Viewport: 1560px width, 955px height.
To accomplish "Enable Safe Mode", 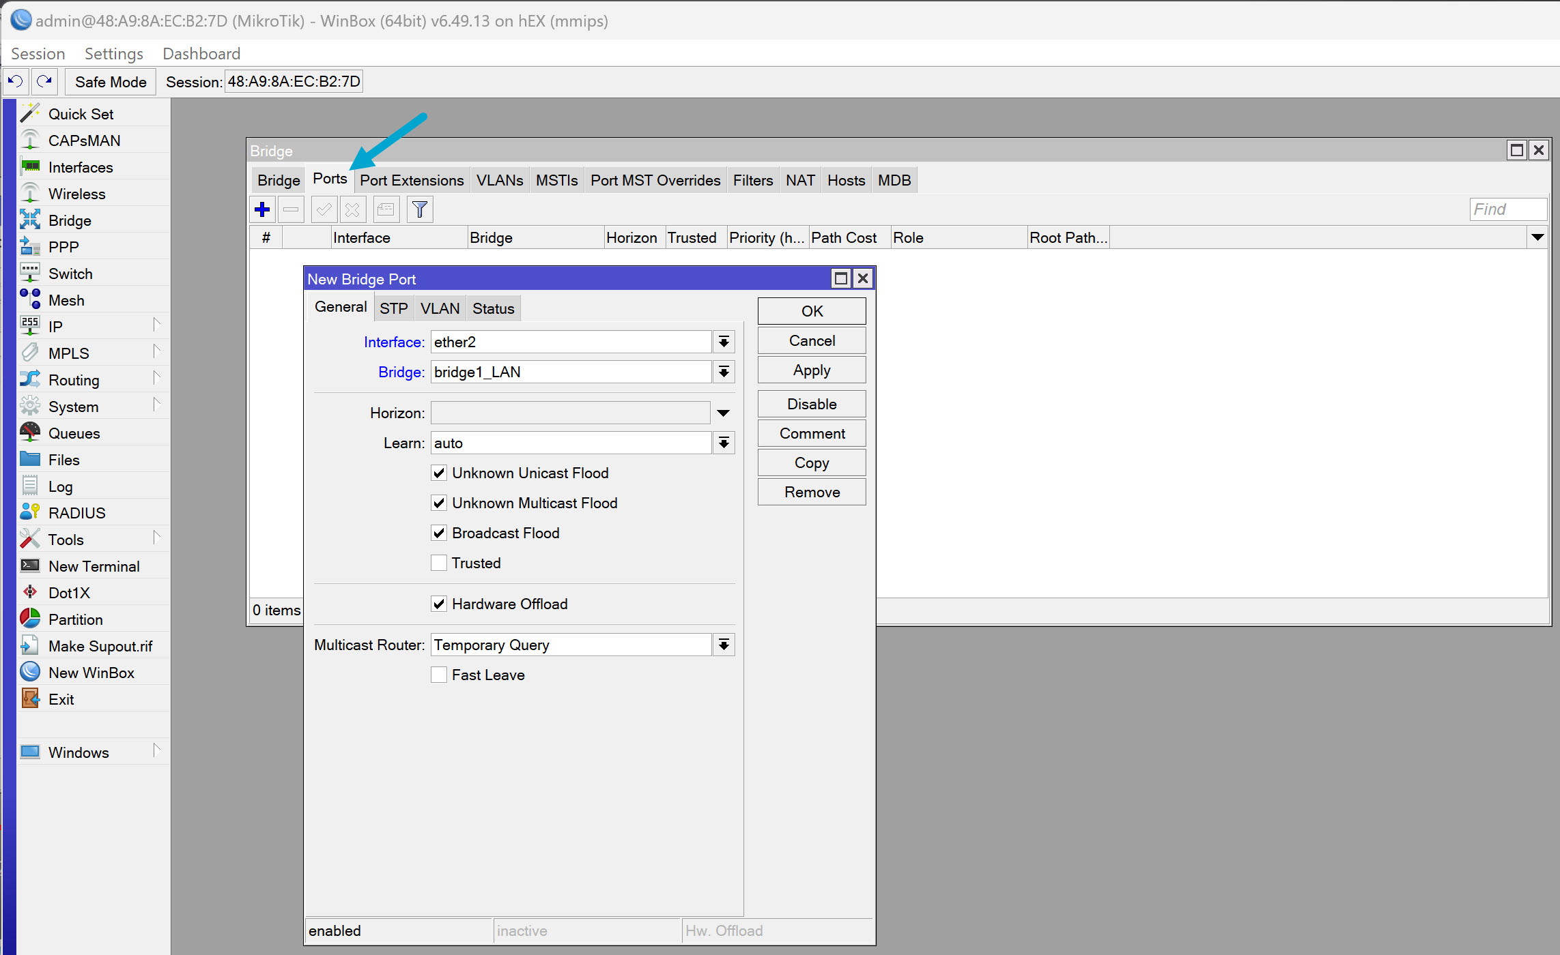I will click(x=110, y=81).
